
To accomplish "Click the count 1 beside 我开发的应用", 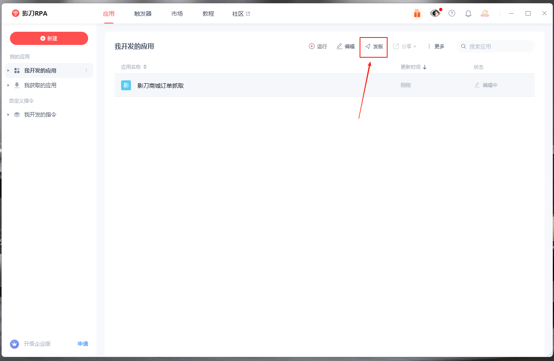I will tap(86, 71).
